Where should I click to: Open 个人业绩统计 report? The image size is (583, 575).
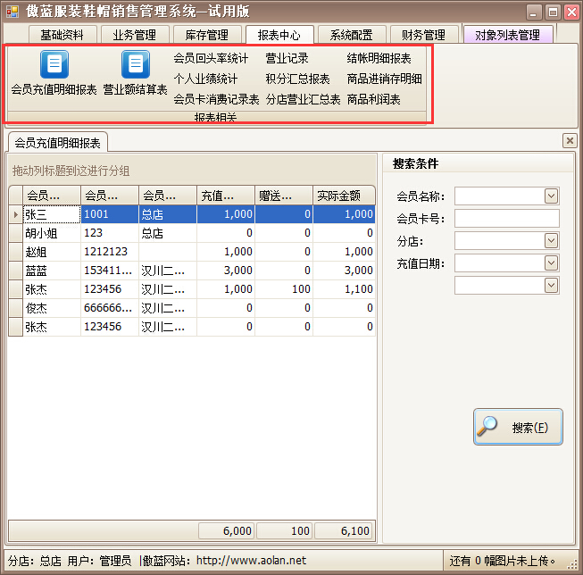pos(205,79)
